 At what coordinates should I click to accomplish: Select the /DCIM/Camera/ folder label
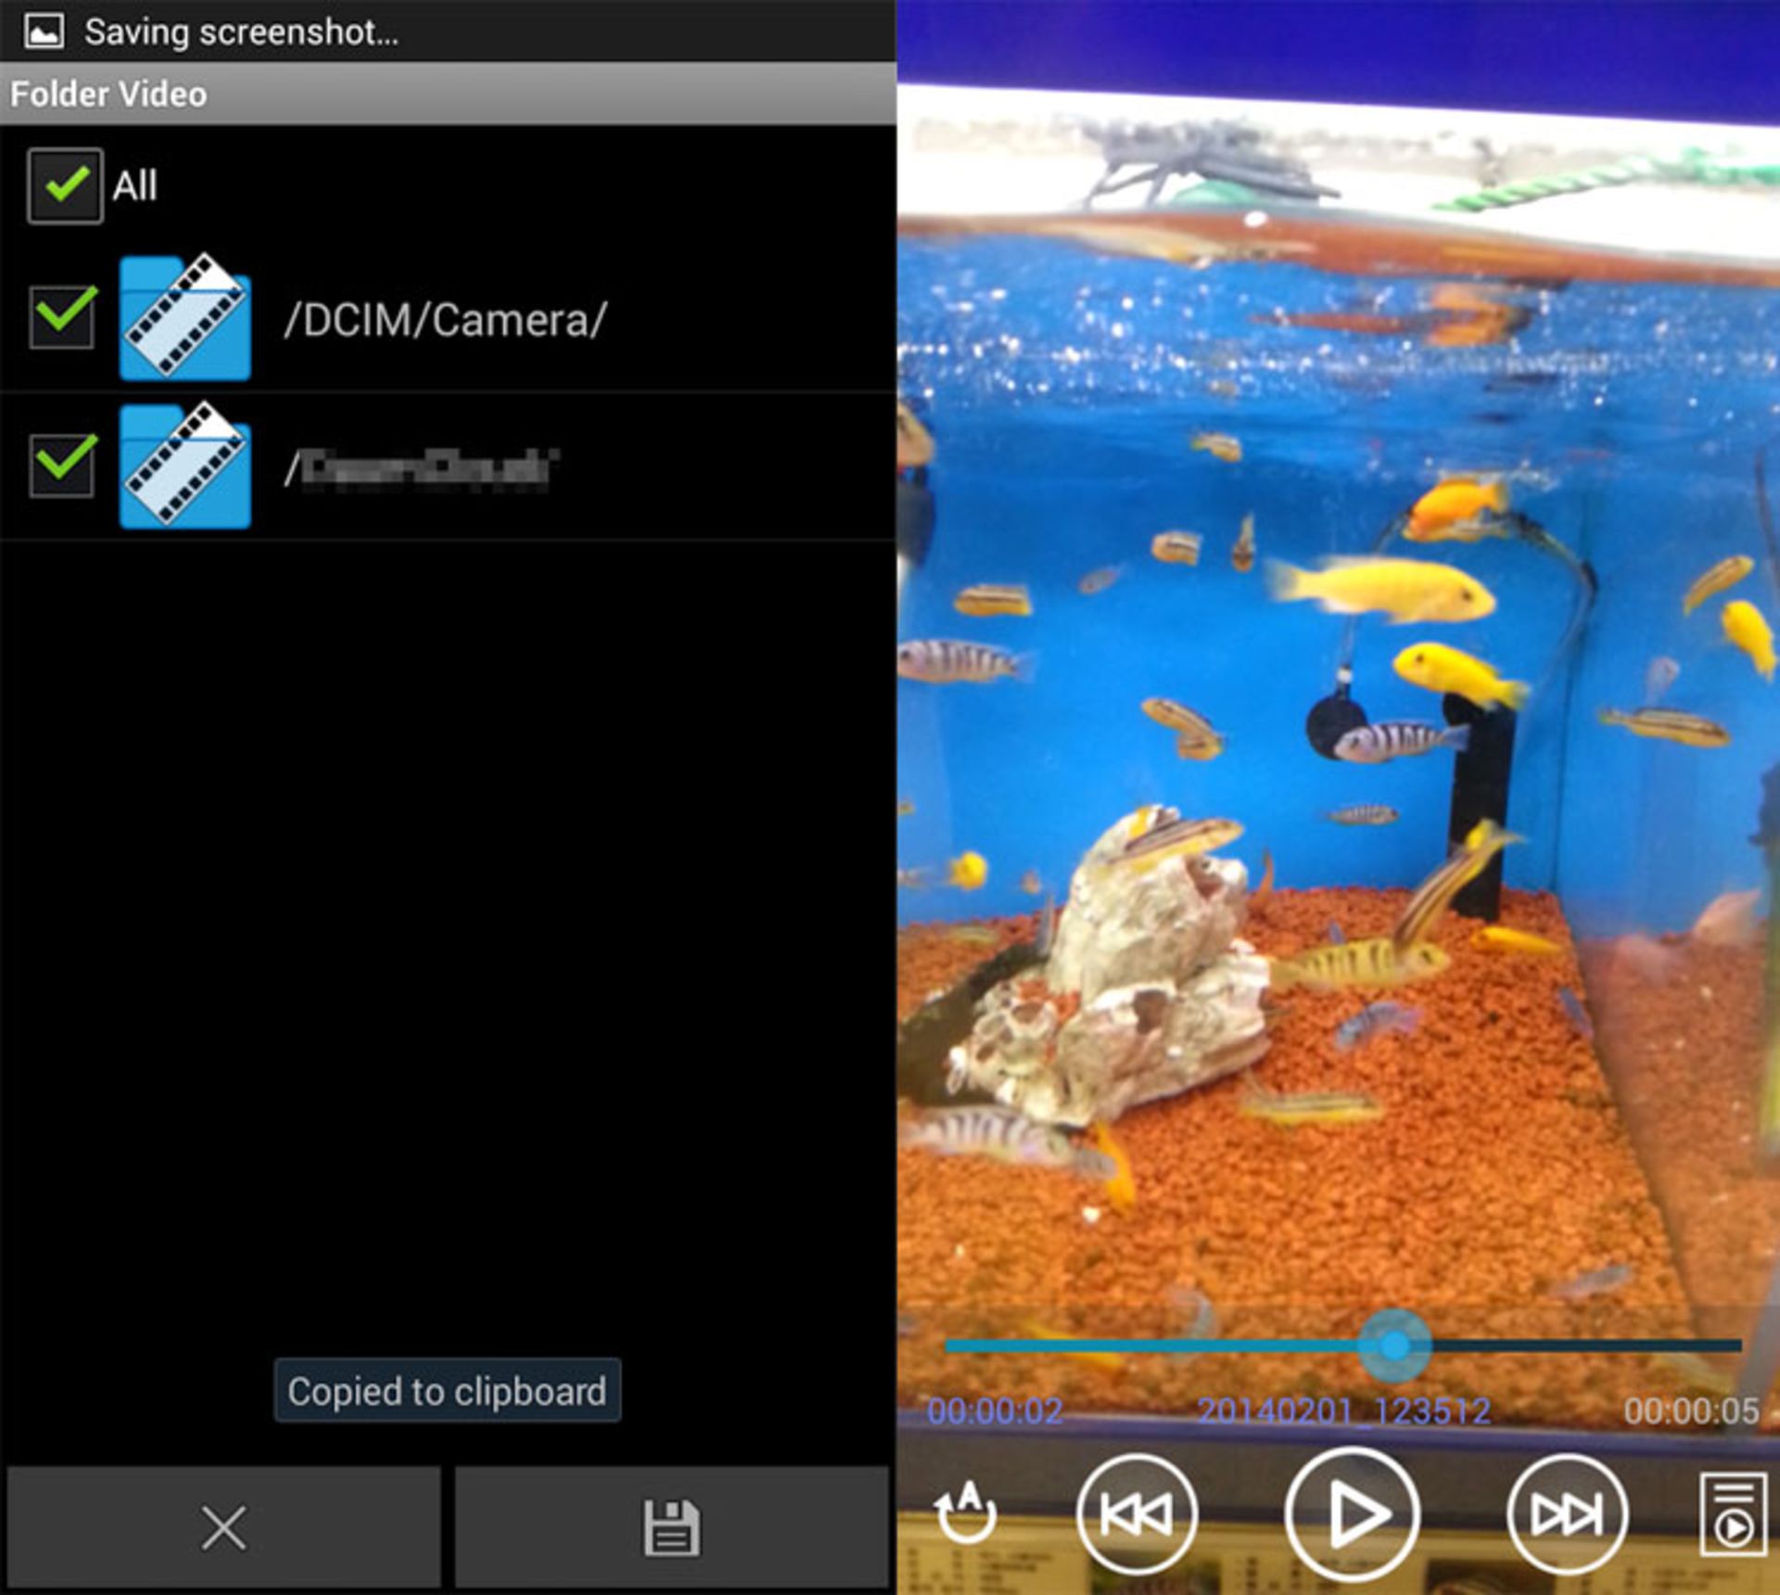(446, 320)
